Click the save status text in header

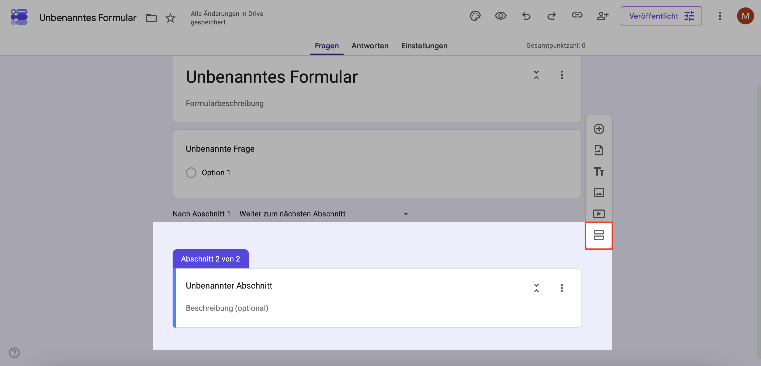click(x=227, y=18)
